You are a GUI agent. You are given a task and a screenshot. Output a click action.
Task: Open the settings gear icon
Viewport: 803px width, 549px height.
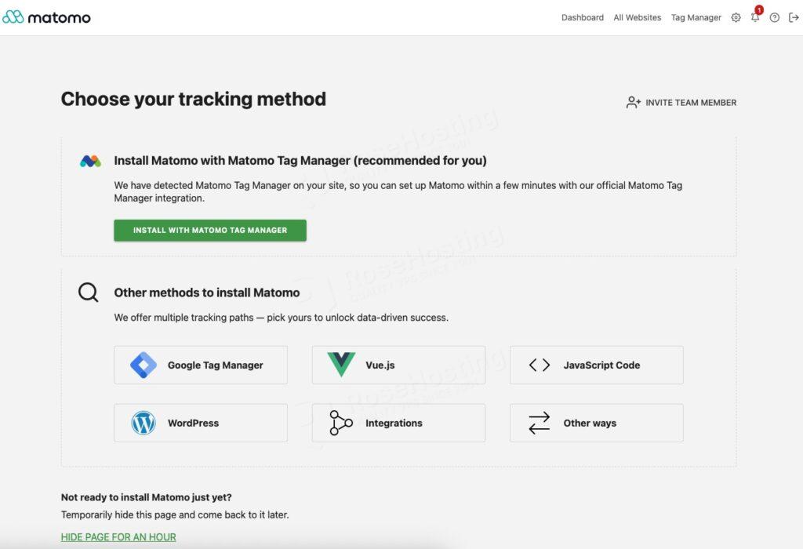pos(736,17)
